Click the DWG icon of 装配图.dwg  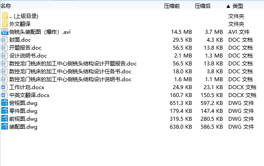point(5,127)
